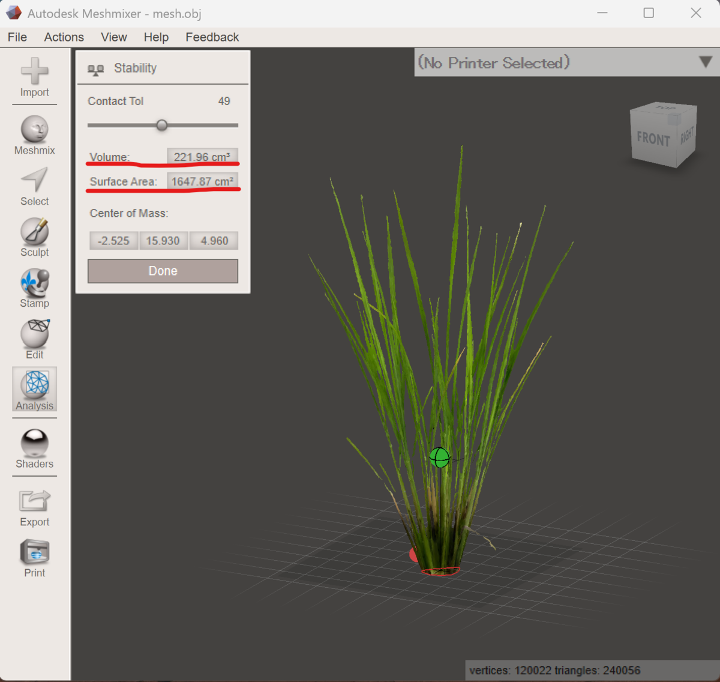The height and width of the screenshot is (682, 720).
Task: Open the Feedback menu
Action: click(212, 37)
